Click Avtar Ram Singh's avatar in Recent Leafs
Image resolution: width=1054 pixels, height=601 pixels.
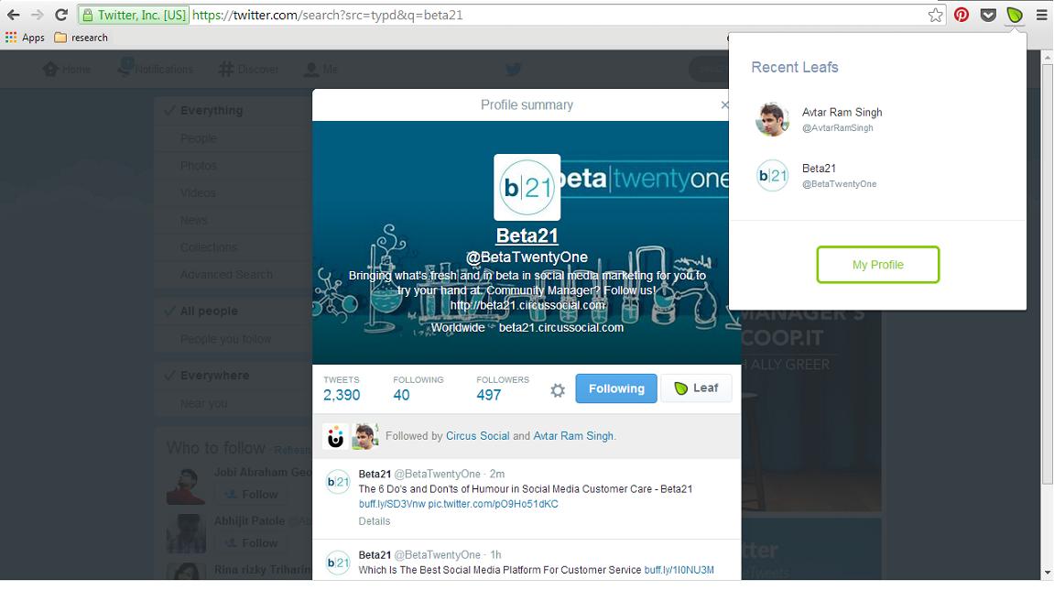coord(772,119)
